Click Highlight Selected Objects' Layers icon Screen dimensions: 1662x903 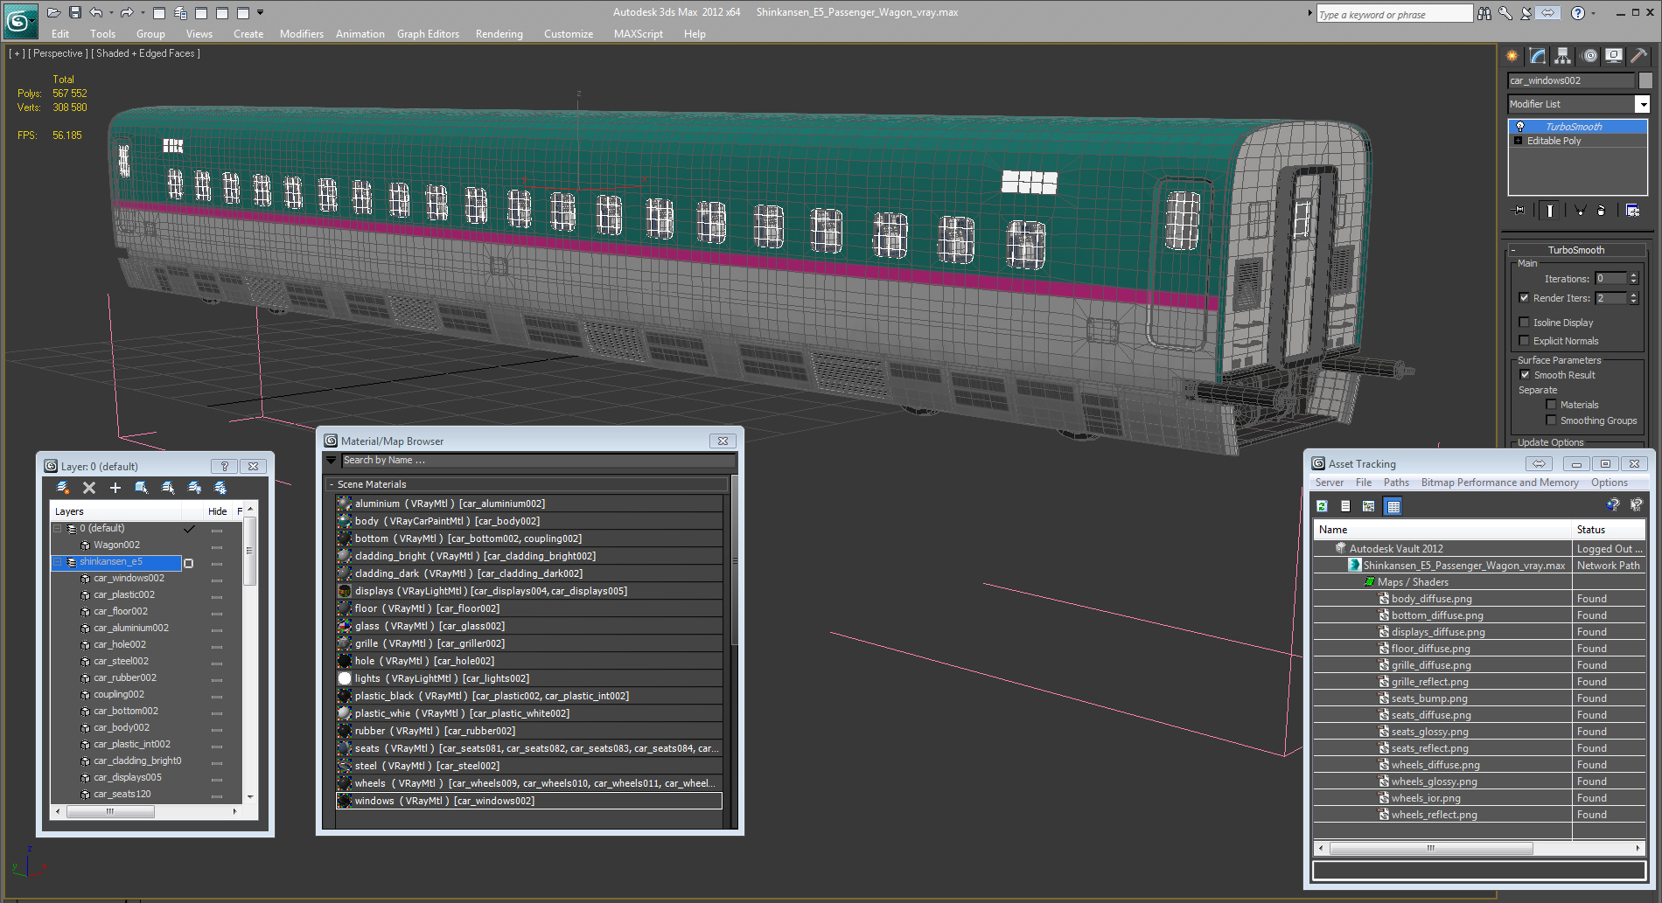click(x=168, y=488)
